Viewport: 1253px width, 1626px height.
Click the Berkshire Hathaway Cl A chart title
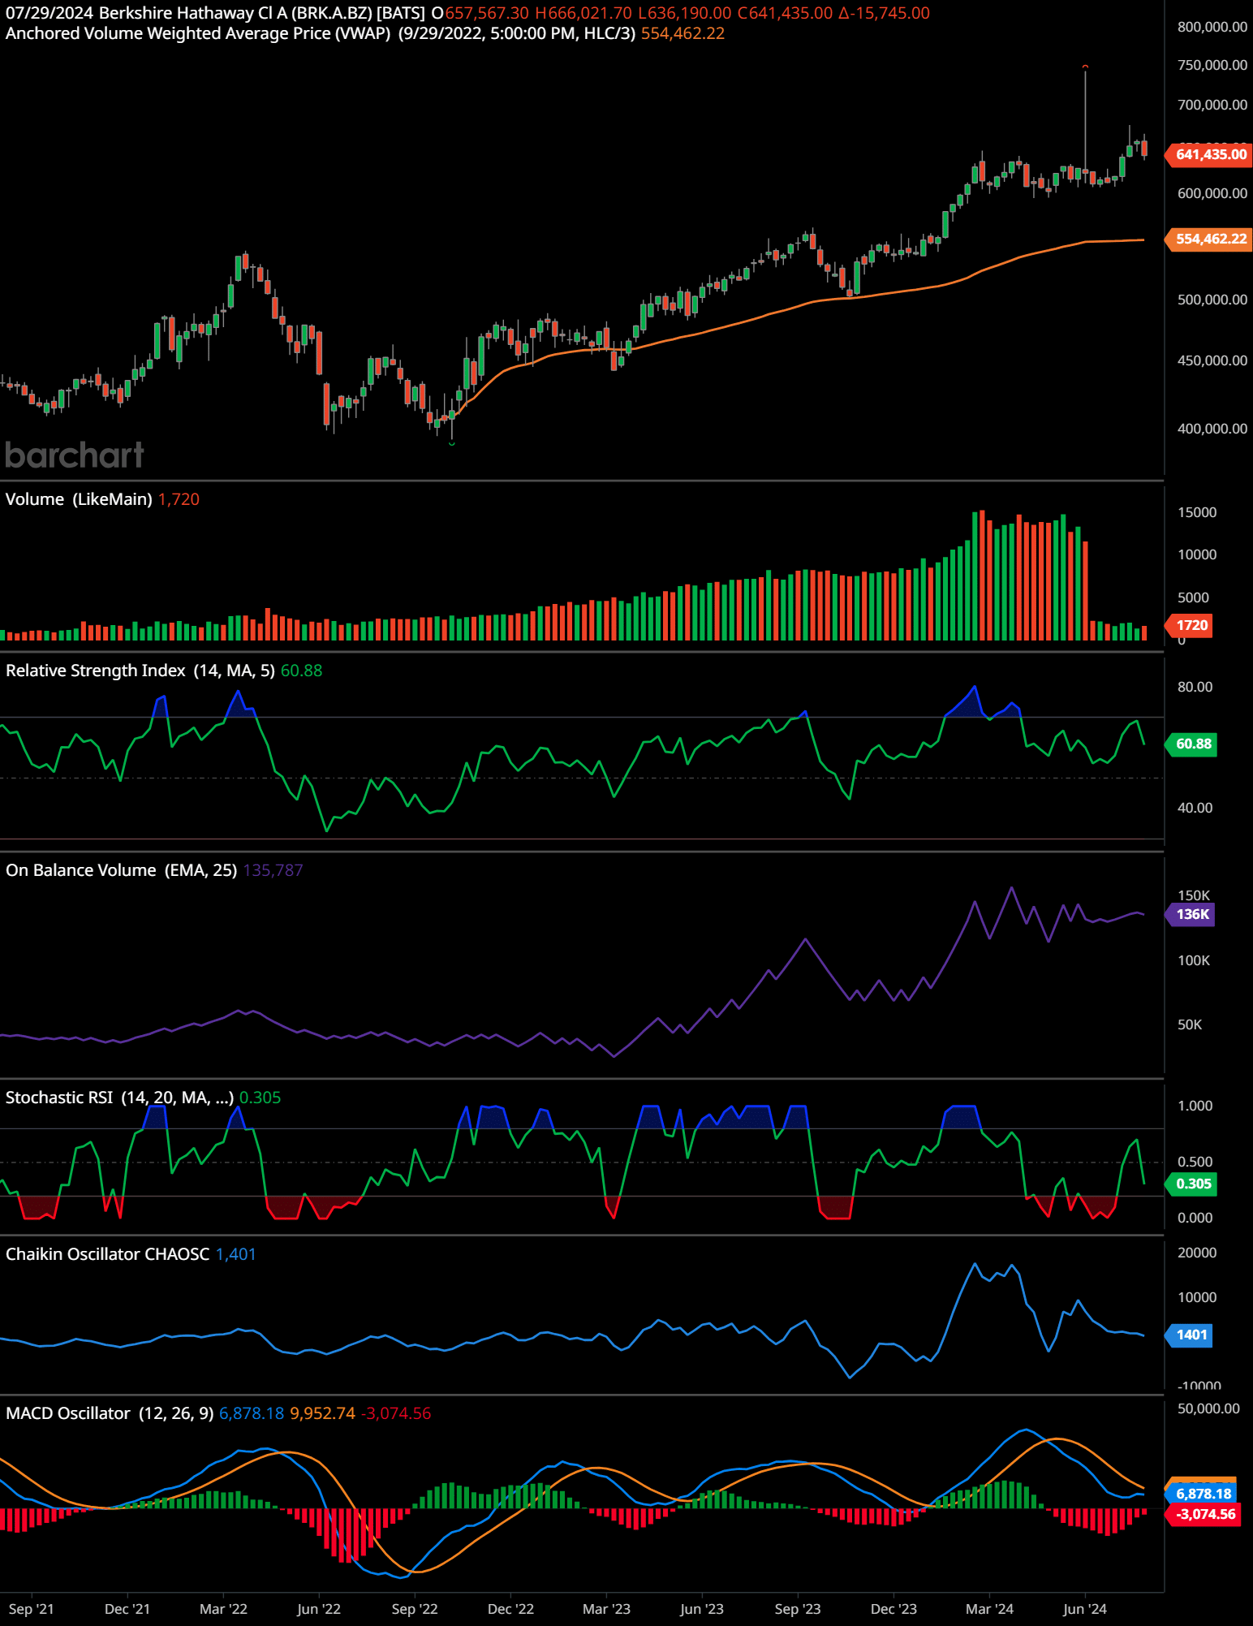coord(215,13)
